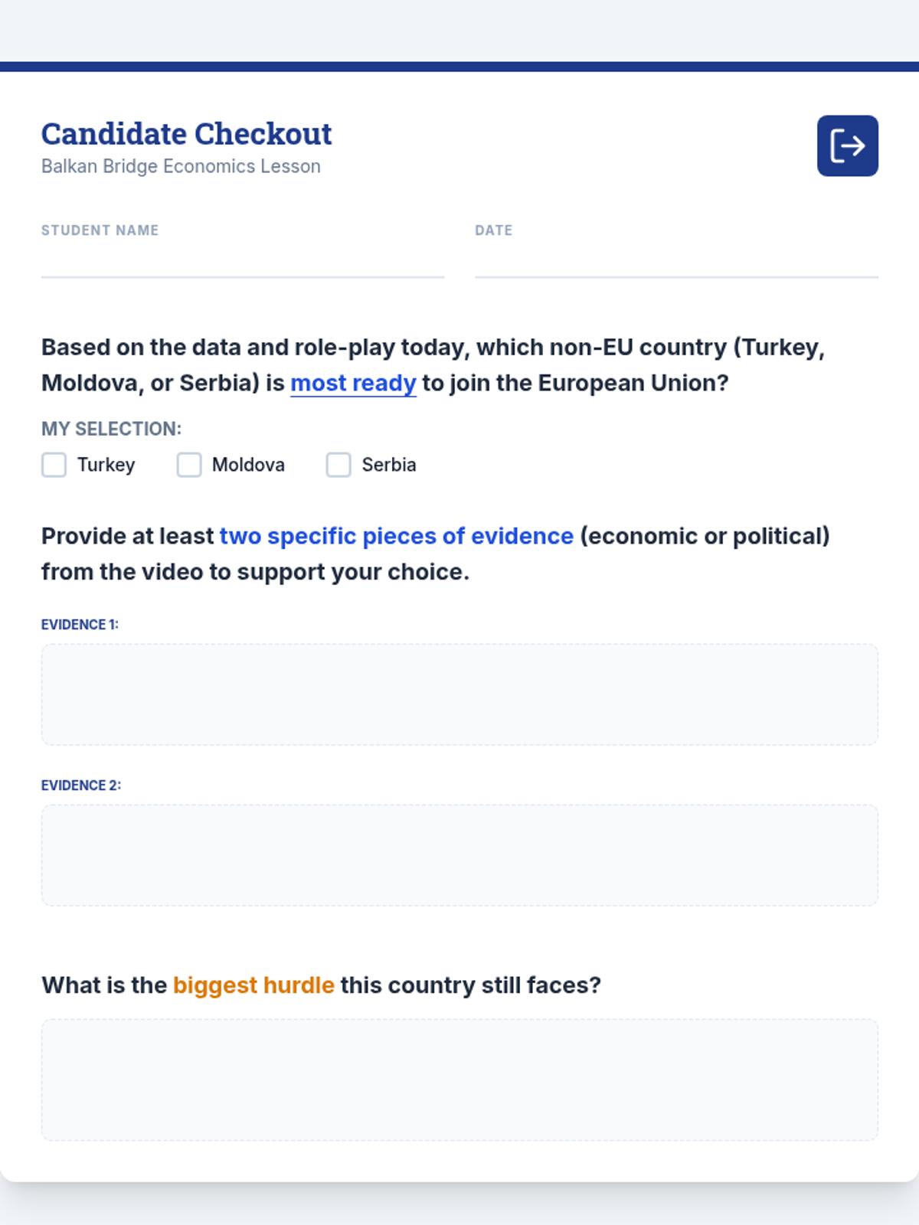
Task: Click the "Balkan Bridge Economics Lesson" subtitle
Action: [181, 166]
